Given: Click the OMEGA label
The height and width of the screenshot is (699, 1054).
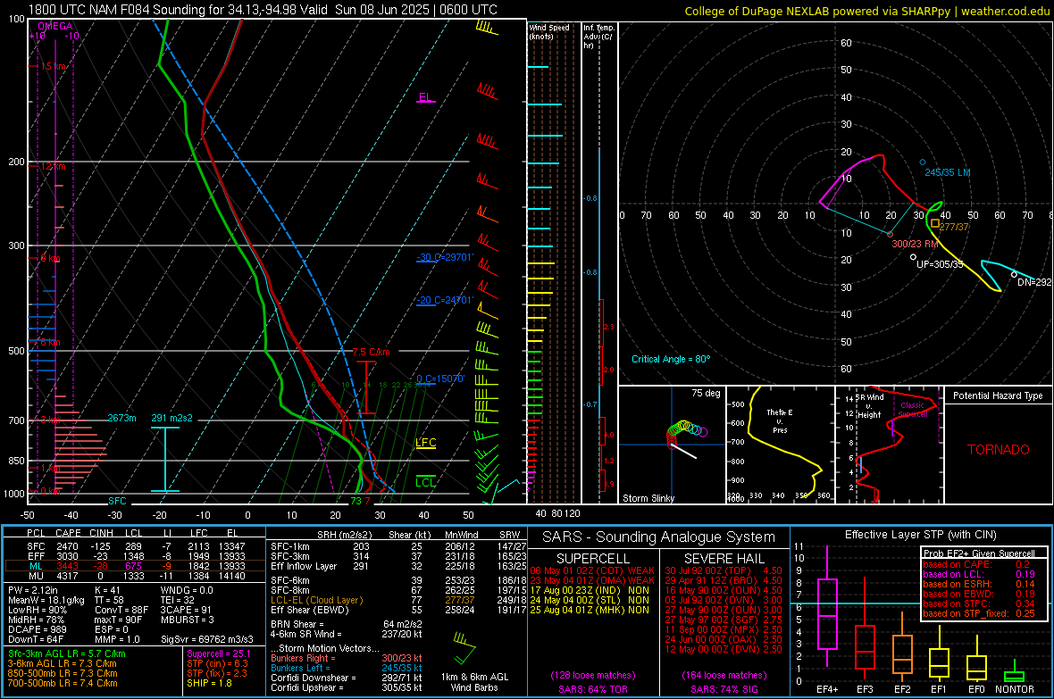Looking at the screenshot, I should 54,26.
